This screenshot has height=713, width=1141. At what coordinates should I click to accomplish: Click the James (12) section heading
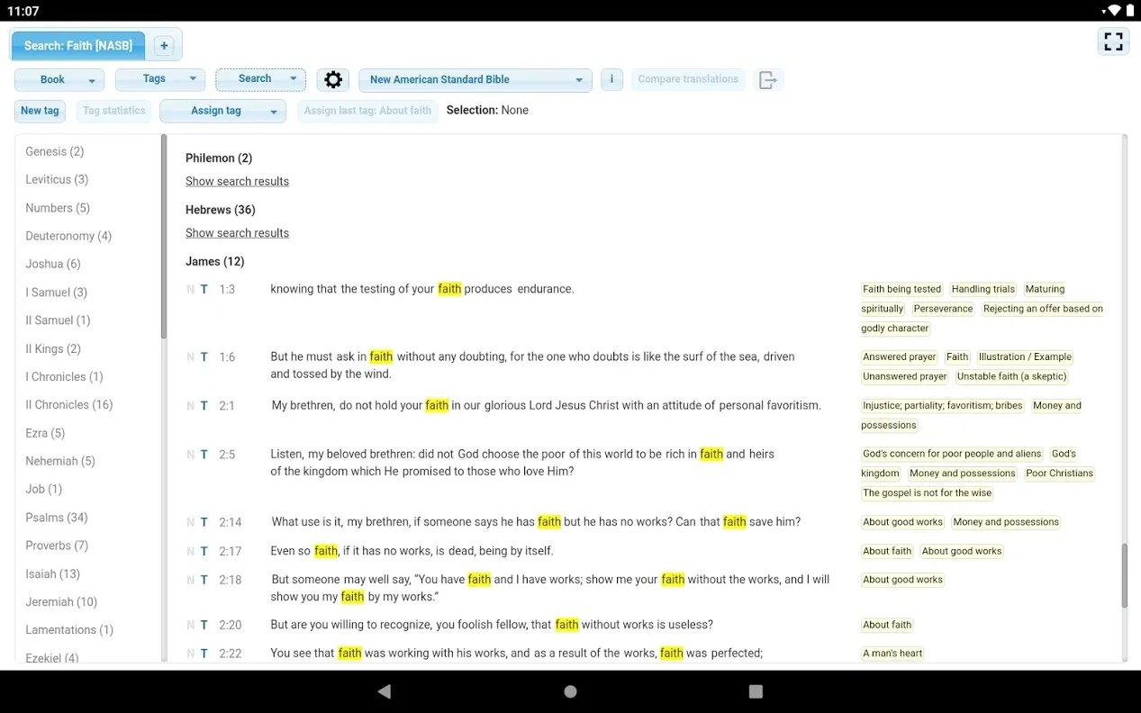pyautogui.click(x=214, y=261)
